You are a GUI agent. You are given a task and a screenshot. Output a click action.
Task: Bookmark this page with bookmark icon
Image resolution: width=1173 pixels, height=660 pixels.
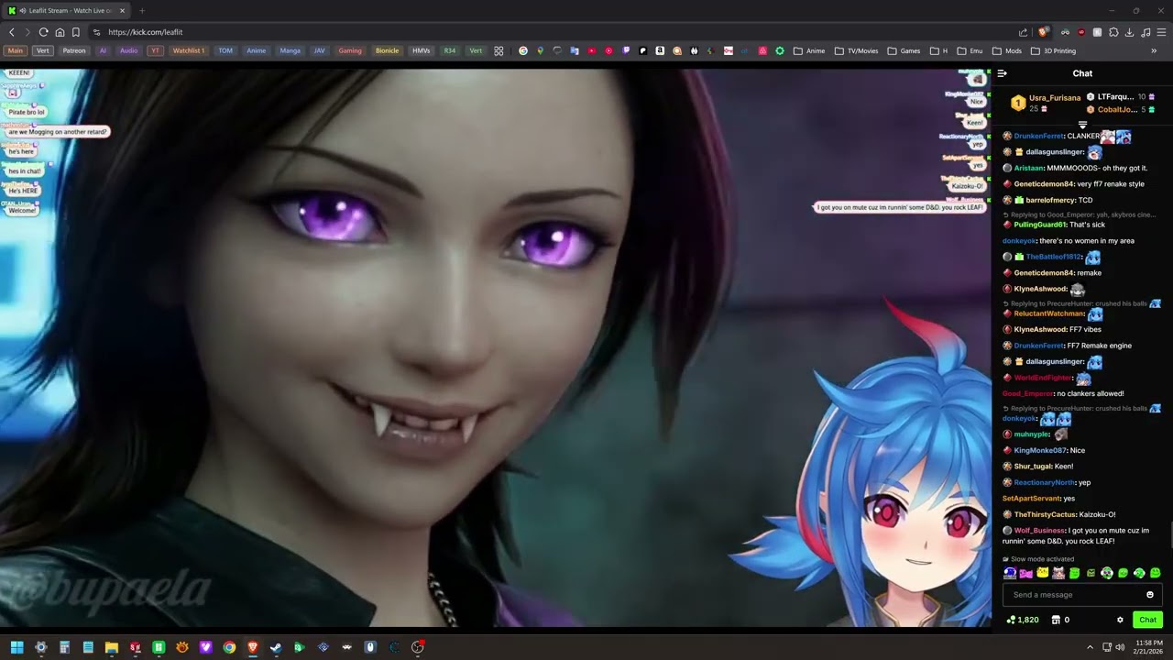tap(76, 32)
